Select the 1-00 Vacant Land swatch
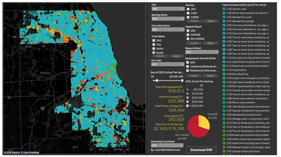The height and width of the screenshot is (157, 281). pyautogui.click(x=224, y=9)
